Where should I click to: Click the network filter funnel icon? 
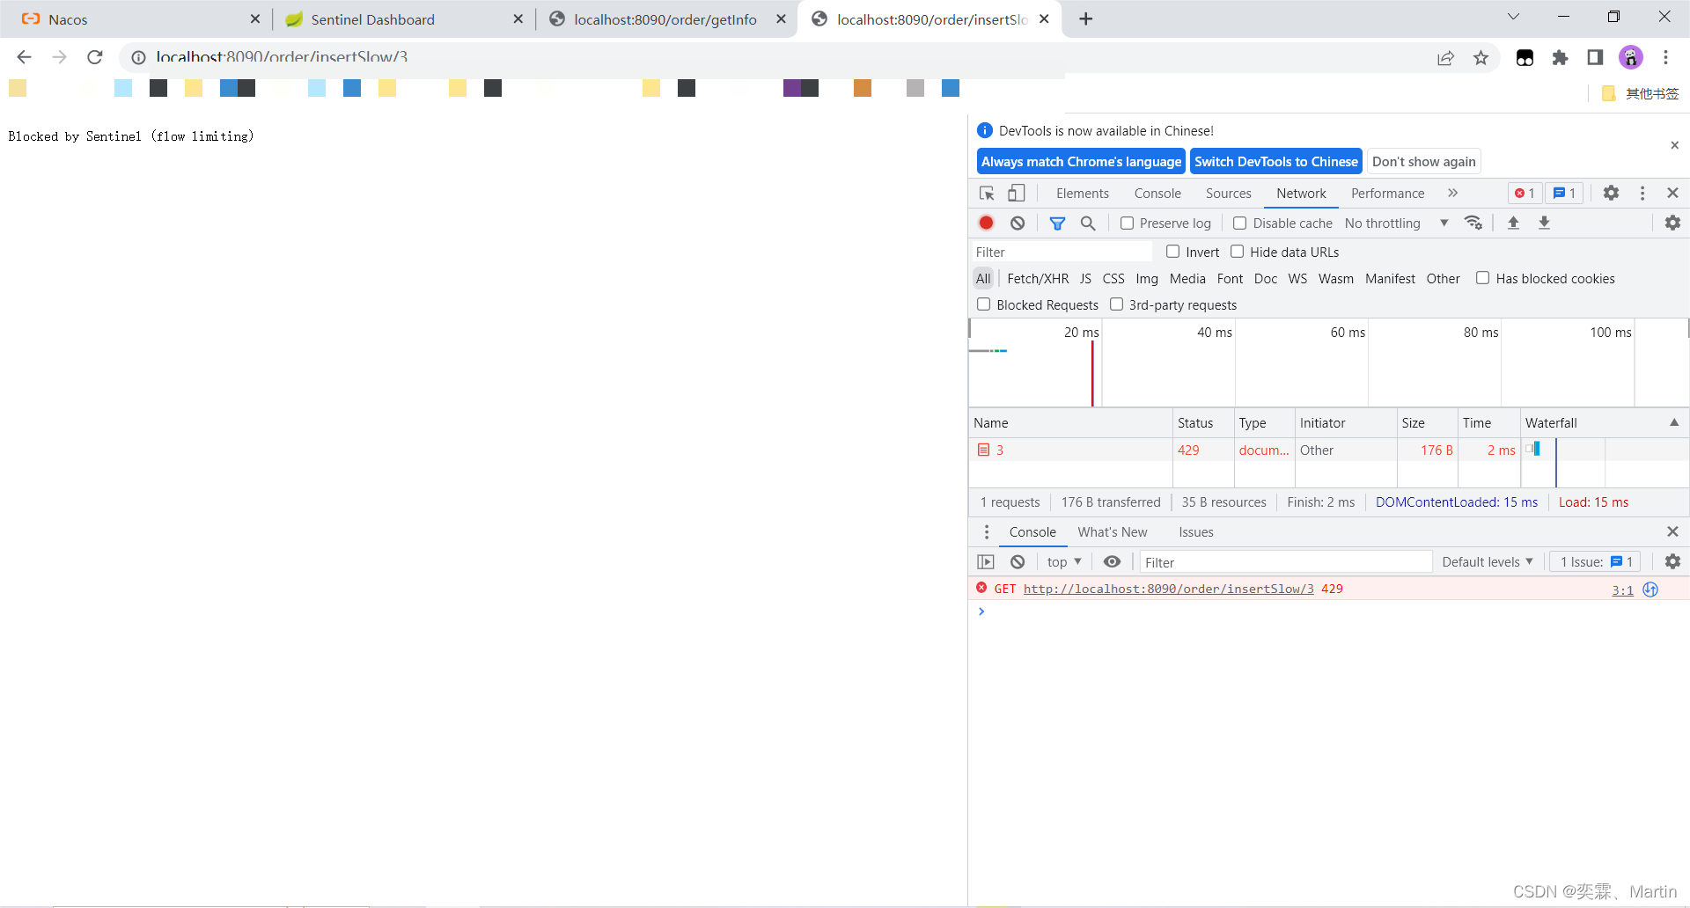pyautogui.click(x=1057, y=223)
